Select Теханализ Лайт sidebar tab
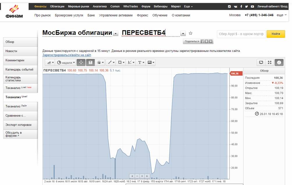292x185 pixels. 20,106
